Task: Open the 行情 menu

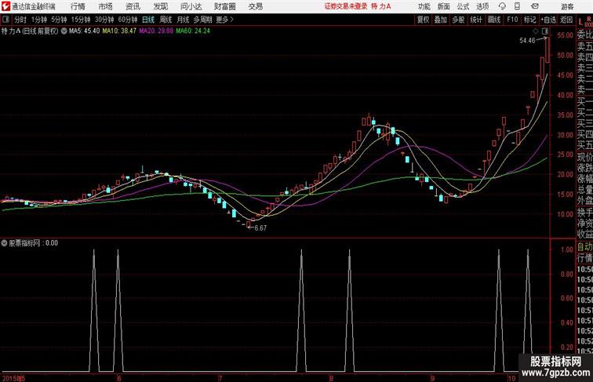Action: (x=78, y=6)
